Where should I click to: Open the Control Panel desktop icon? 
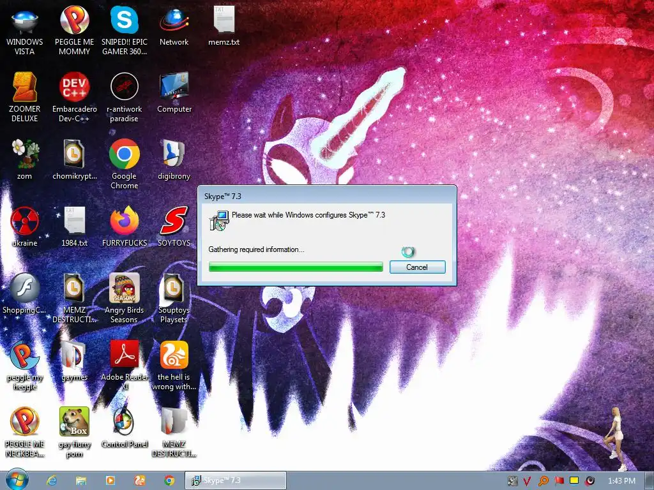coord(125,427)
